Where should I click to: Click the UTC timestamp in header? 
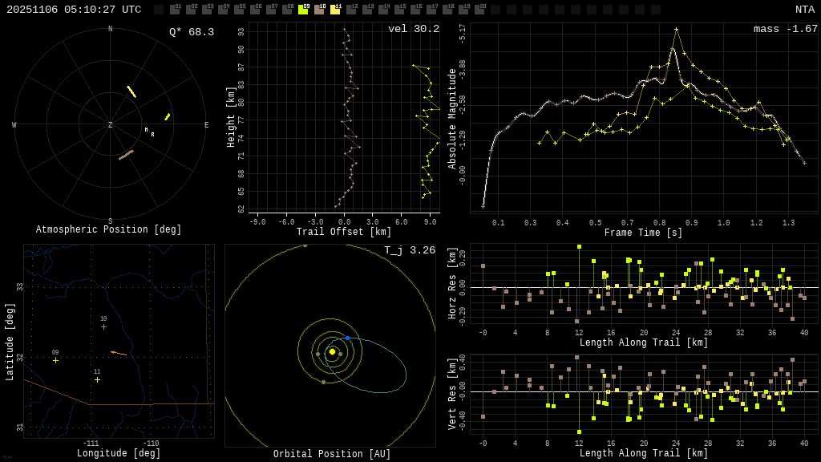74,10
